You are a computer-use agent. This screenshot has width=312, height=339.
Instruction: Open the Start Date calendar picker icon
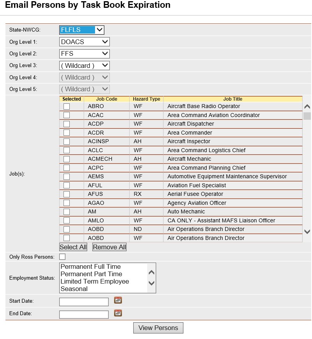click(x=118, y=300)
